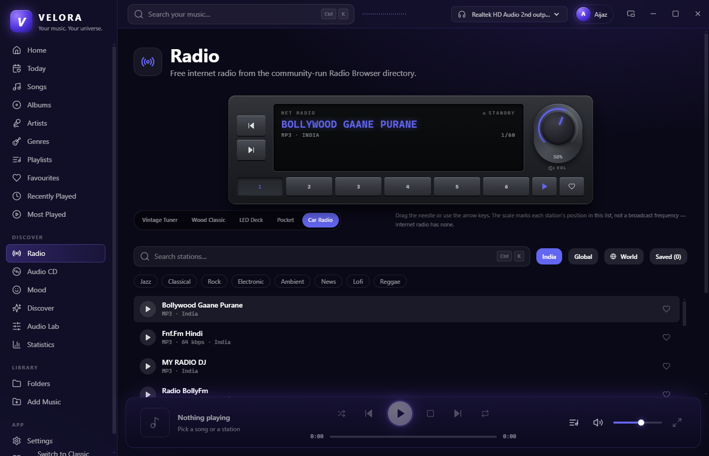Image resolution: width=709 pixels, height=456 pixels.
Task: Open Folders in library
Action: click(x=56, y=384)
